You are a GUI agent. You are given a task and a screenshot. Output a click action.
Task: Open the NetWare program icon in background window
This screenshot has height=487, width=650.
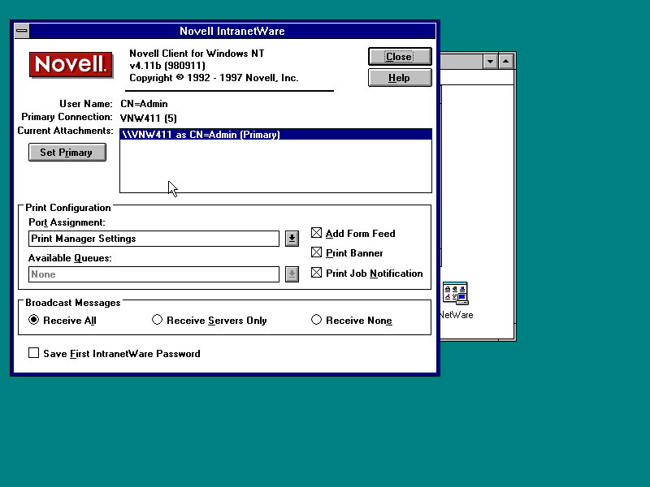tap(456, 294)
